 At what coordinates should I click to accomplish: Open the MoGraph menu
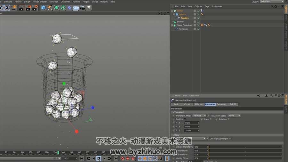click(x=54, y=2)
